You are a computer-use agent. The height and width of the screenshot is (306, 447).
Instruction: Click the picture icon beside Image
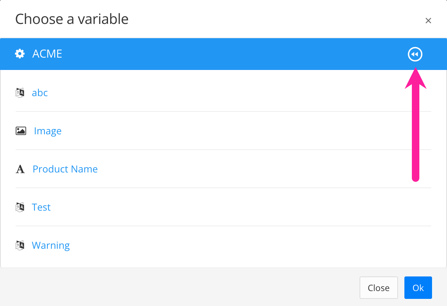click(x=21, y=131)
